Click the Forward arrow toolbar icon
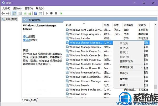 pyautogui.click(x=8, y=13)
